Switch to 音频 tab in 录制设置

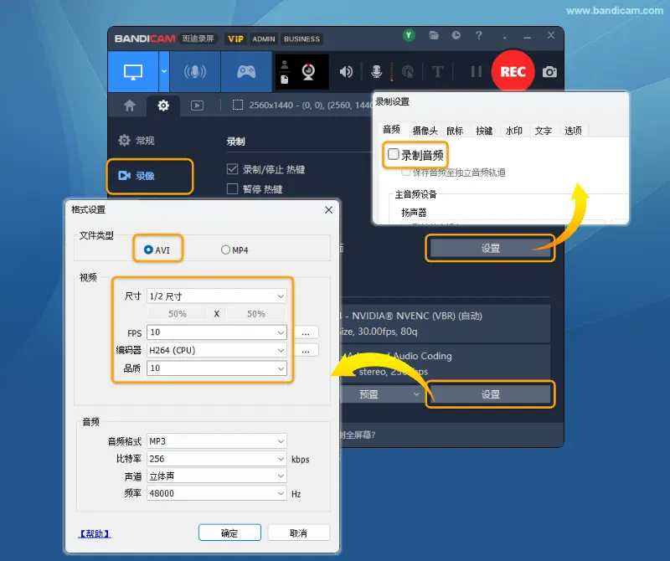point(391,130)
